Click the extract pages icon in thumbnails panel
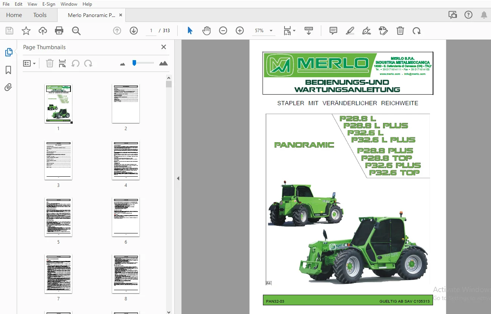Viewport: 491px width, 314px height. (x=63, y=64)
